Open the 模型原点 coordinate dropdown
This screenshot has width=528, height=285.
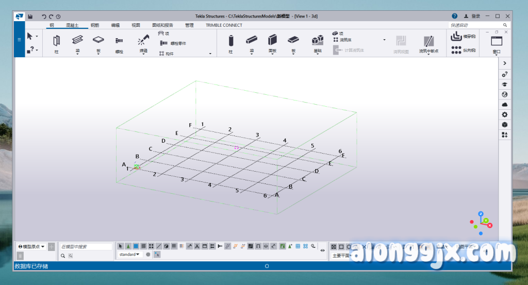click(x=31, y=246)
